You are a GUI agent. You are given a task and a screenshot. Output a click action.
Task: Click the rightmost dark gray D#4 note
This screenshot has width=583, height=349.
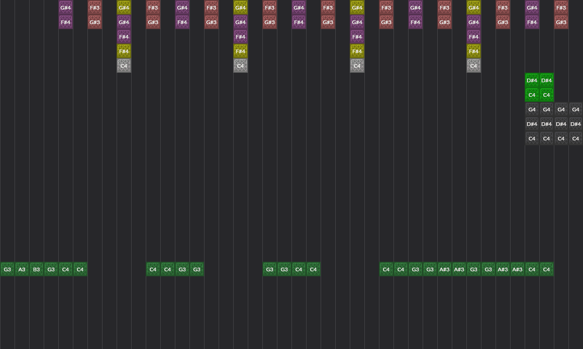pos(576,124)
